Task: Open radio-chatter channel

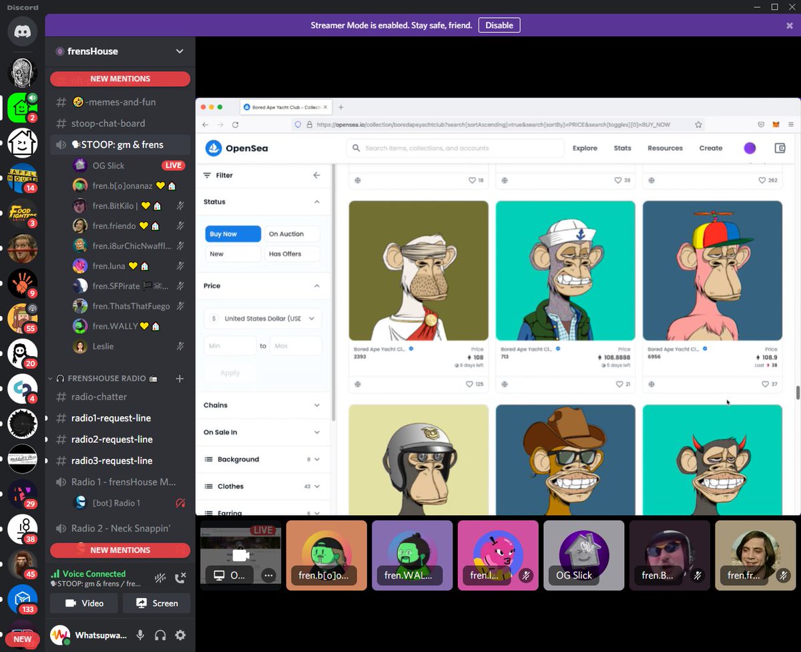Action: (120, 397)
